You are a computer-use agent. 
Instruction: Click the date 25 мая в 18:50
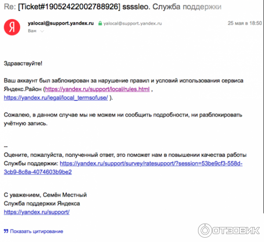(x=244, y=23)
